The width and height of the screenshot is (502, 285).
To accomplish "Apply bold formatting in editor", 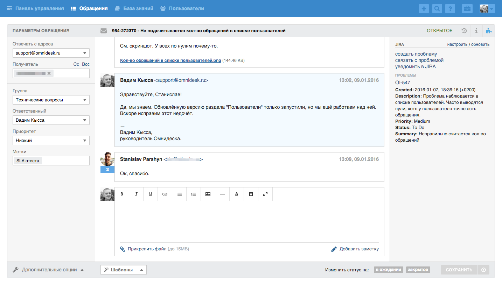I will pos(122,194).
